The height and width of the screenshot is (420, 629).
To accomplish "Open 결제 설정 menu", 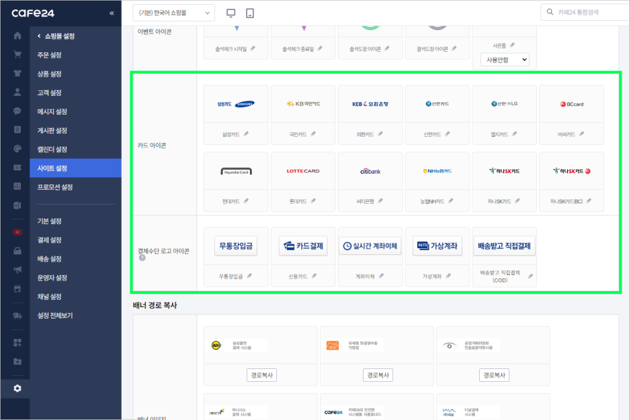I will [49, 240].
